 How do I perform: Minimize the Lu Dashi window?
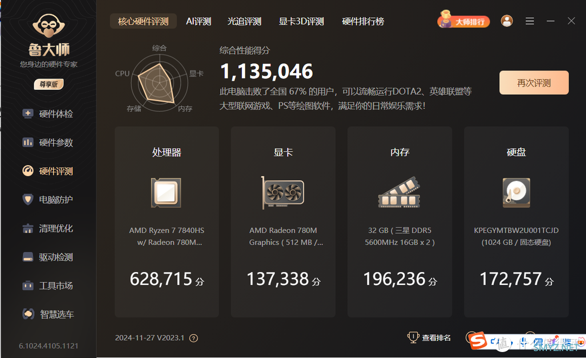click(551, 21)
